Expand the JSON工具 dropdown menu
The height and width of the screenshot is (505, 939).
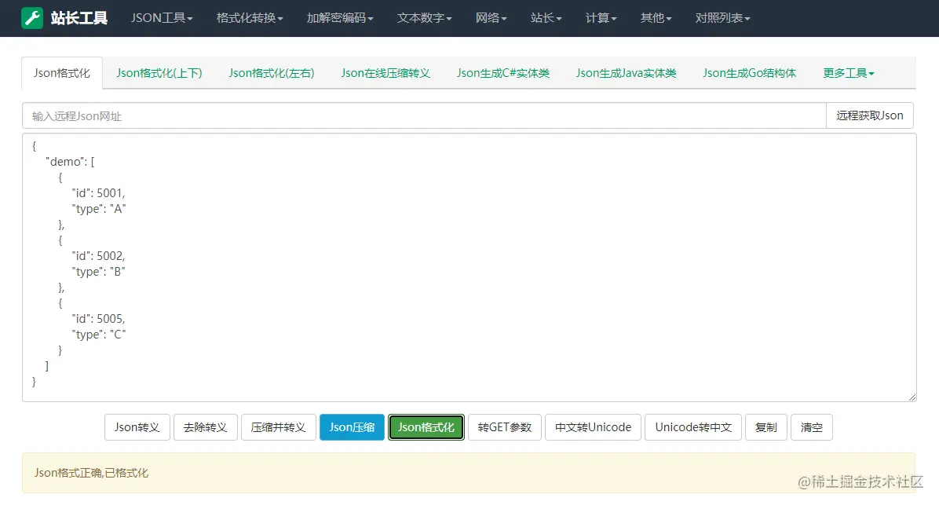[162, 18]
